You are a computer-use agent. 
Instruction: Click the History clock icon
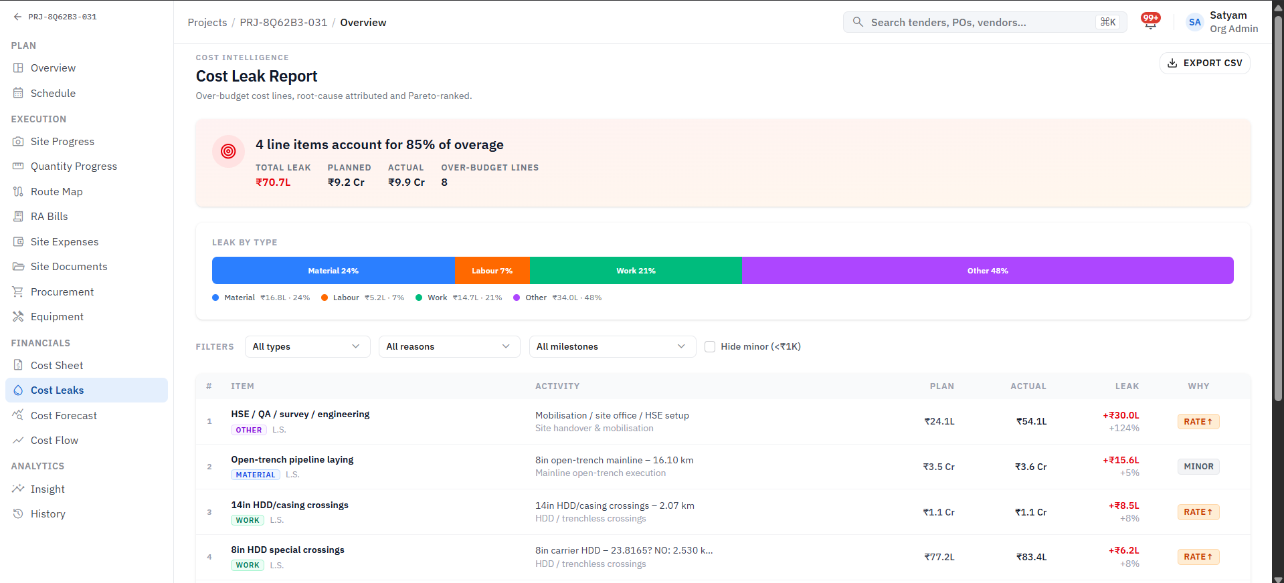tap(18, 514)
